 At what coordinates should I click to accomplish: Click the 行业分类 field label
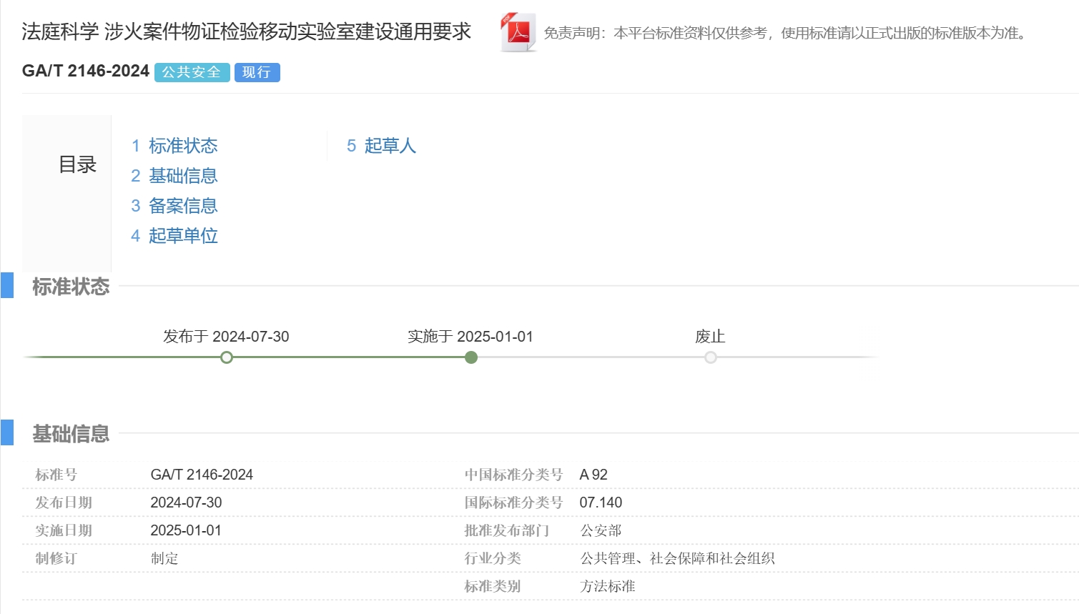493,558
